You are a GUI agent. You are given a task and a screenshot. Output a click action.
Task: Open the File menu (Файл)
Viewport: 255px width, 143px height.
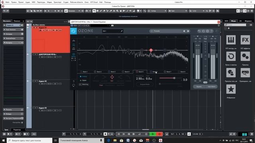click(x=7, y=2)
